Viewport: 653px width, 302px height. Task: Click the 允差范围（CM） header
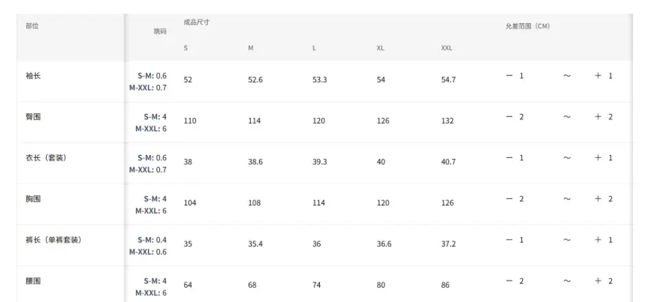527,26
